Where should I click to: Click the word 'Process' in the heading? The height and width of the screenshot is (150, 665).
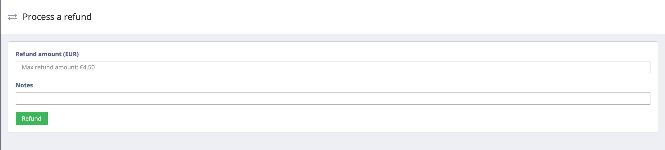[x=38, y=17]
